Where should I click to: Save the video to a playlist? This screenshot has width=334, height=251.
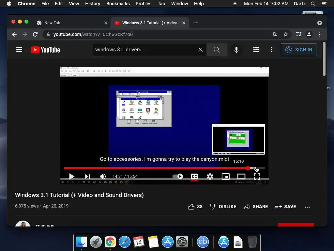point(285,207)
